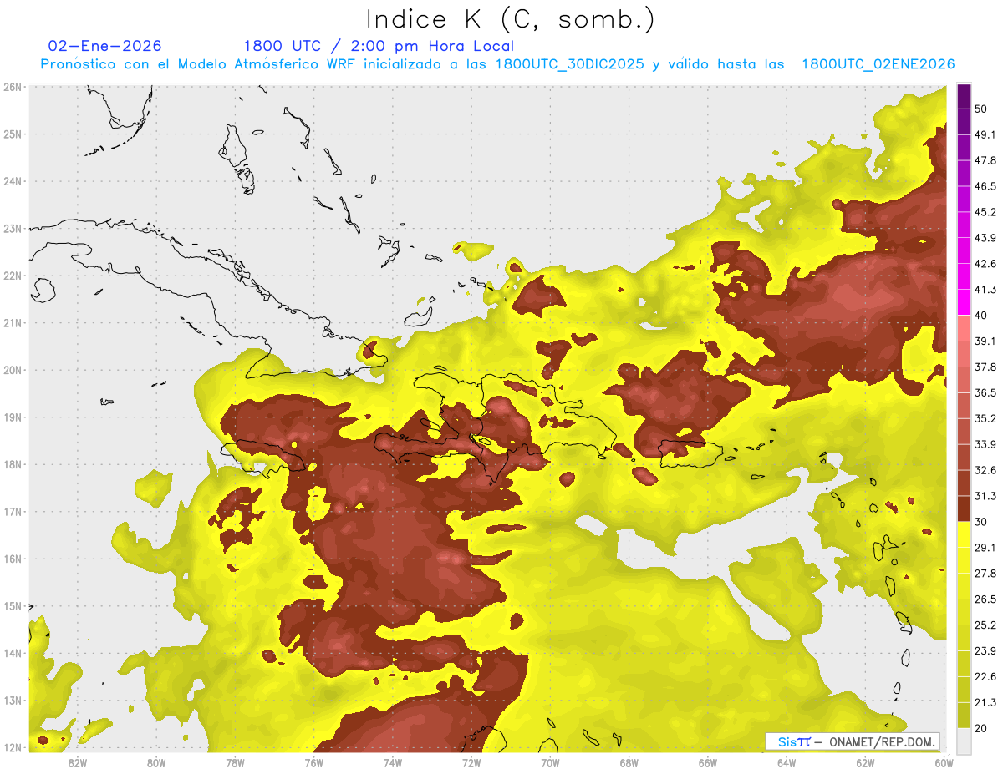Click the colorbar value '42.6'

[985, 264]
